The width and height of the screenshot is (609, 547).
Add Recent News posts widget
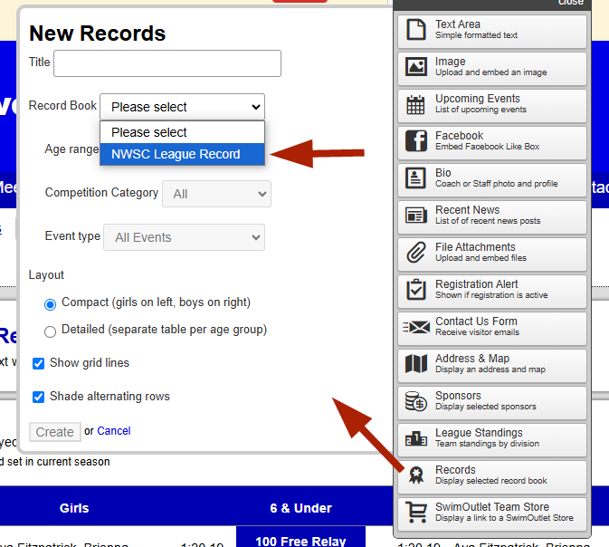pyautogui.click(x=492, y=217)
